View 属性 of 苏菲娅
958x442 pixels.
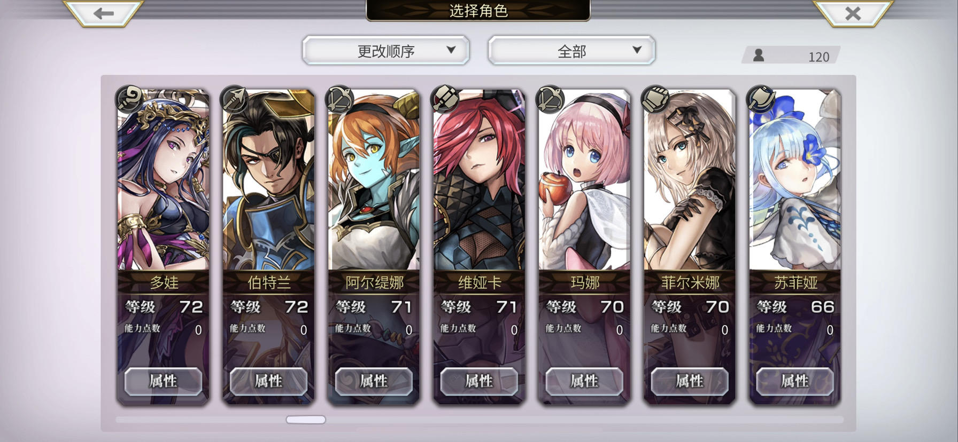click(x=795, y=381)
